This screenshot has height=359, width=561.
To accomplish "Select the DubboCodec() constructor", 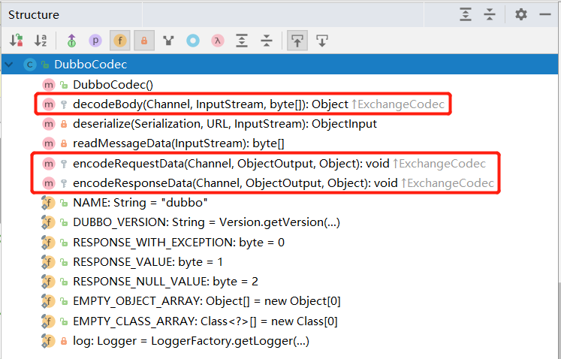I will (113, 85).
